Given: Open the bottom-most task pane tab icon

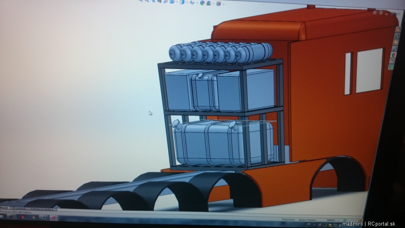Looking at the screenshot, I should (391, 67).
